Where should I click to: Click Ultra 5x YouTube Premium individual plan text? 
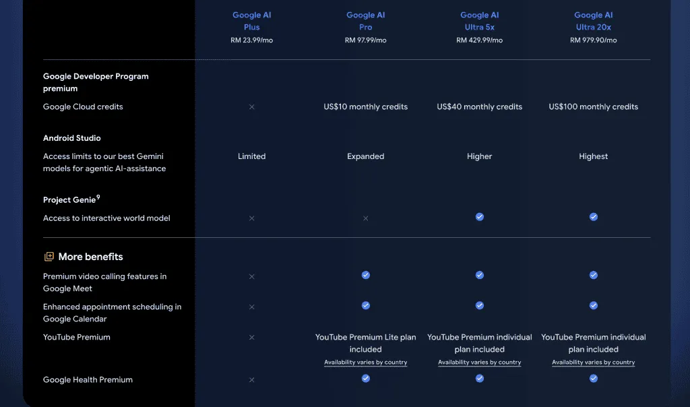(480, 343)
